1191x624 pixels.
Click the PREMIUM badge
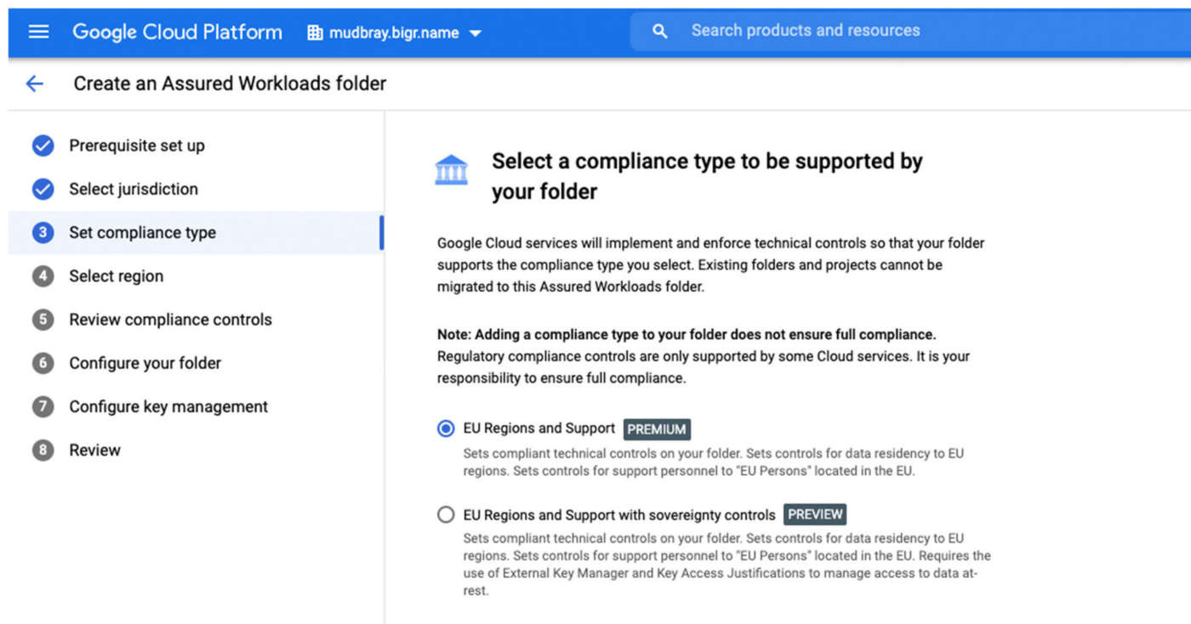(x=657, y=429)
